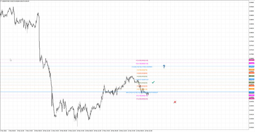The height and width of the screenshot is (132, 255).
Task: Select the H1[2/8] M30[2/8] level label
Action: pyautogui.click(x=142, y=86)
